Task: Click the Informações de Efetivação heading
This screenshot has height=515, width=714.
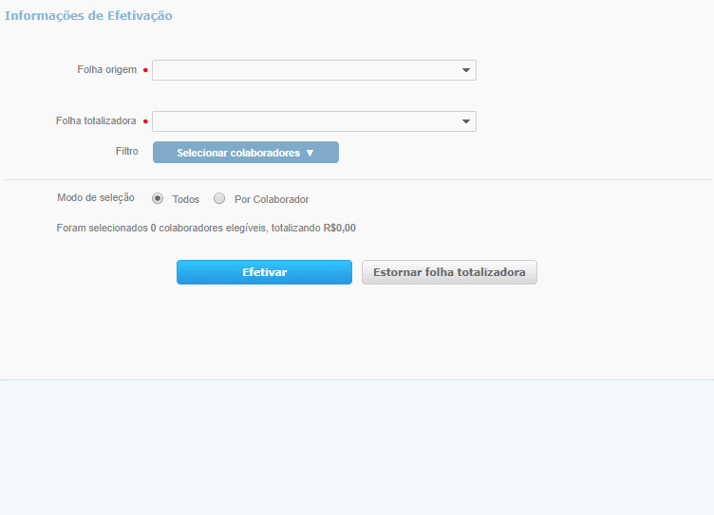Action: point(88,16)
